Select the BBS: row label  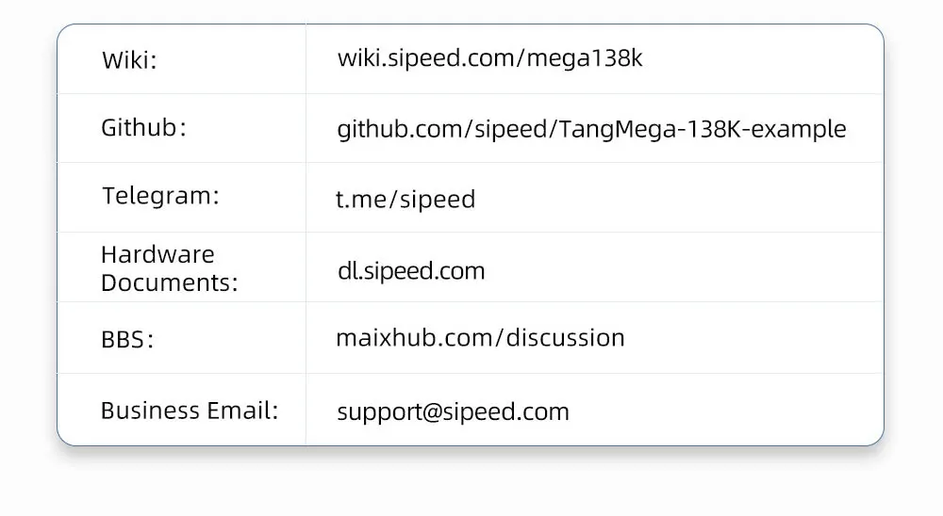coord(127,339)
